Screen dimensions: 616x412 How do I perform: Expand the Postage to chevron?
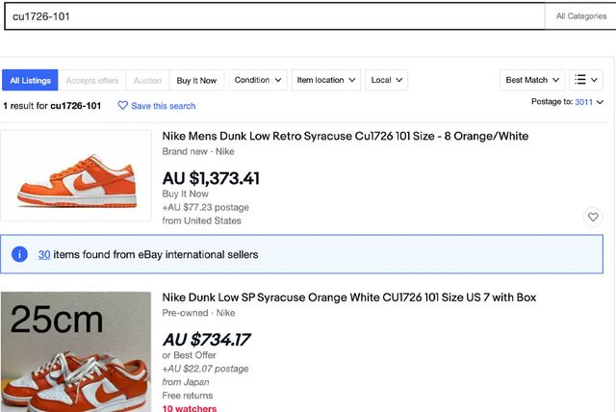tap(600, 102)
